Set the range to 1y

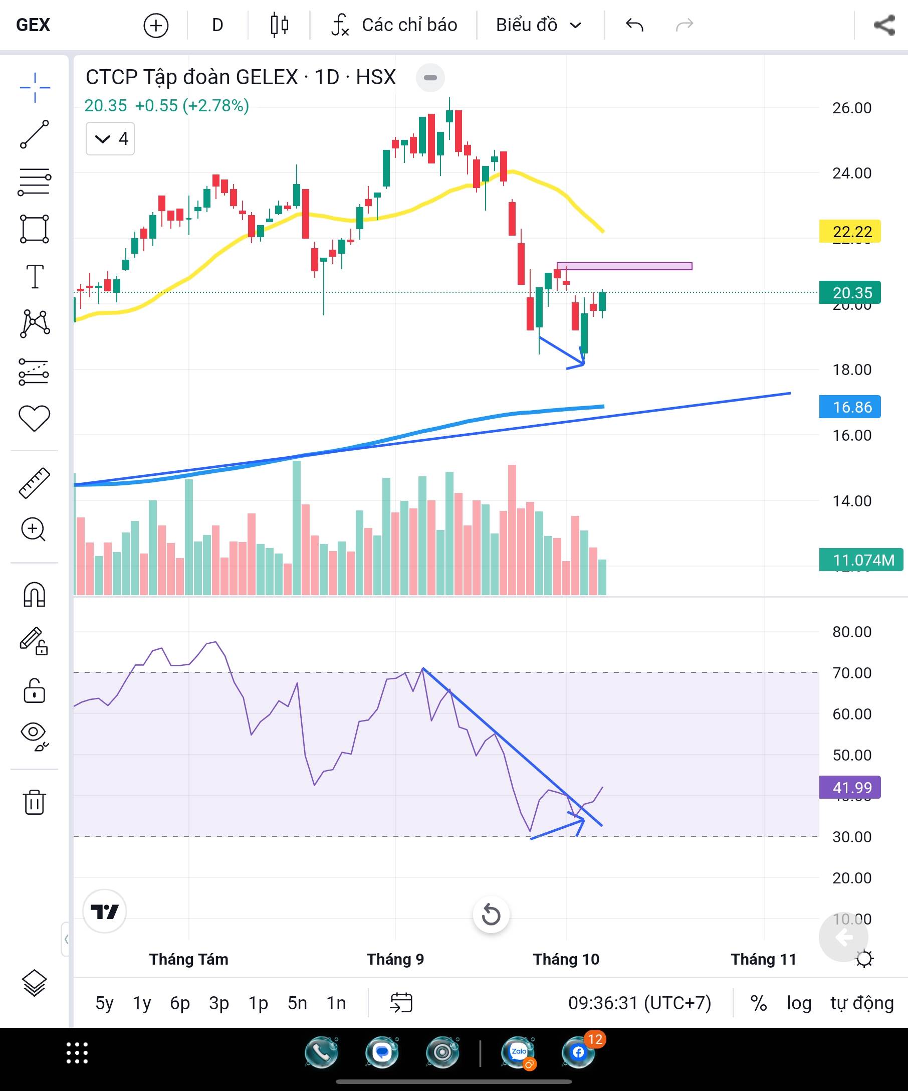pos(142,1003)
